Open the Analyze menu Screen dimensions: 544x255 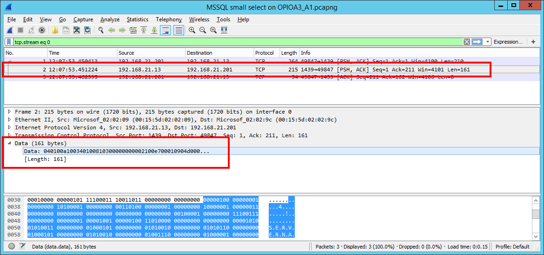click(110, 19)
